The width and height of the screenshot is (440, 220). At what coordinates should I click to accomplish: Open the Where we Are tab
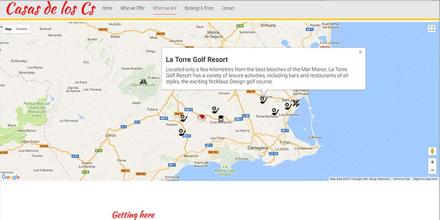pyautogui.click(x=164, y=8)
